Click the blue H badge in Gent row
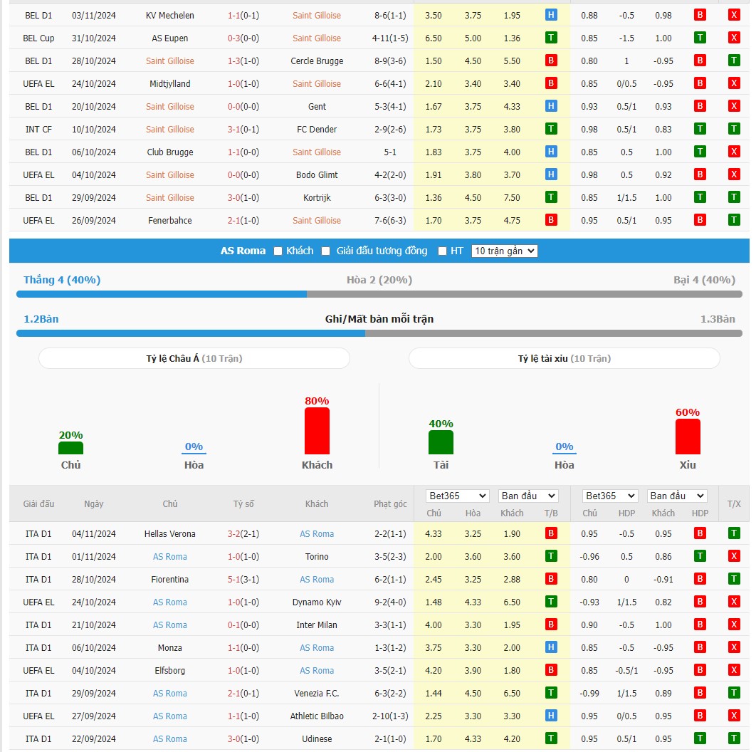756x752 pixels. [x=550, y=106]
